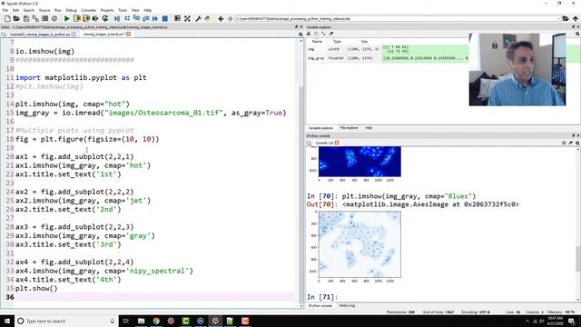Remove all variables eraser icon

tap(330, 34)
